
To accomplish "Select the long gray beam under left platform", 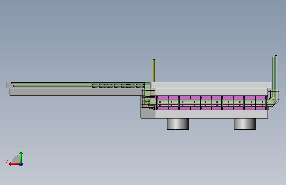I will coord(76,92).
